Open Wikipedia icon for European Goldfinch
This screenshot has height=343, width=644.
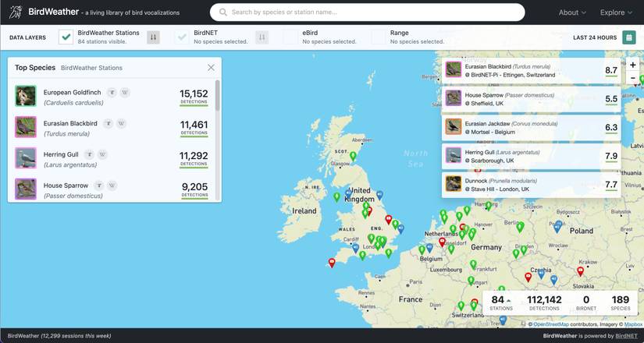point(125,93)
